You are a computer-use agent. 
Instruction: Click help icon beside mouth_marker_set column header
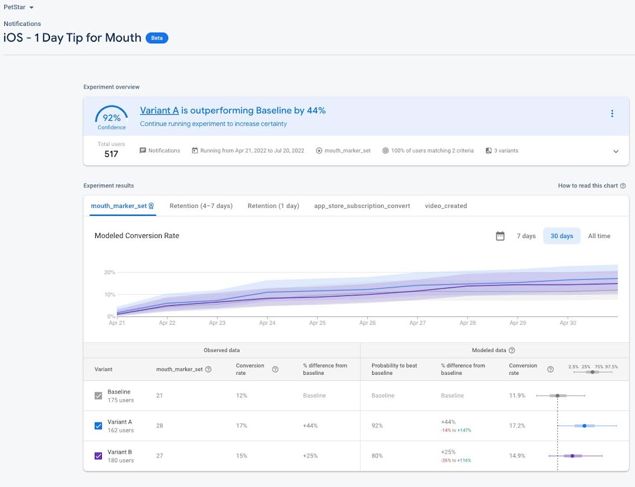pyautogui.click(x=209, y=369)
